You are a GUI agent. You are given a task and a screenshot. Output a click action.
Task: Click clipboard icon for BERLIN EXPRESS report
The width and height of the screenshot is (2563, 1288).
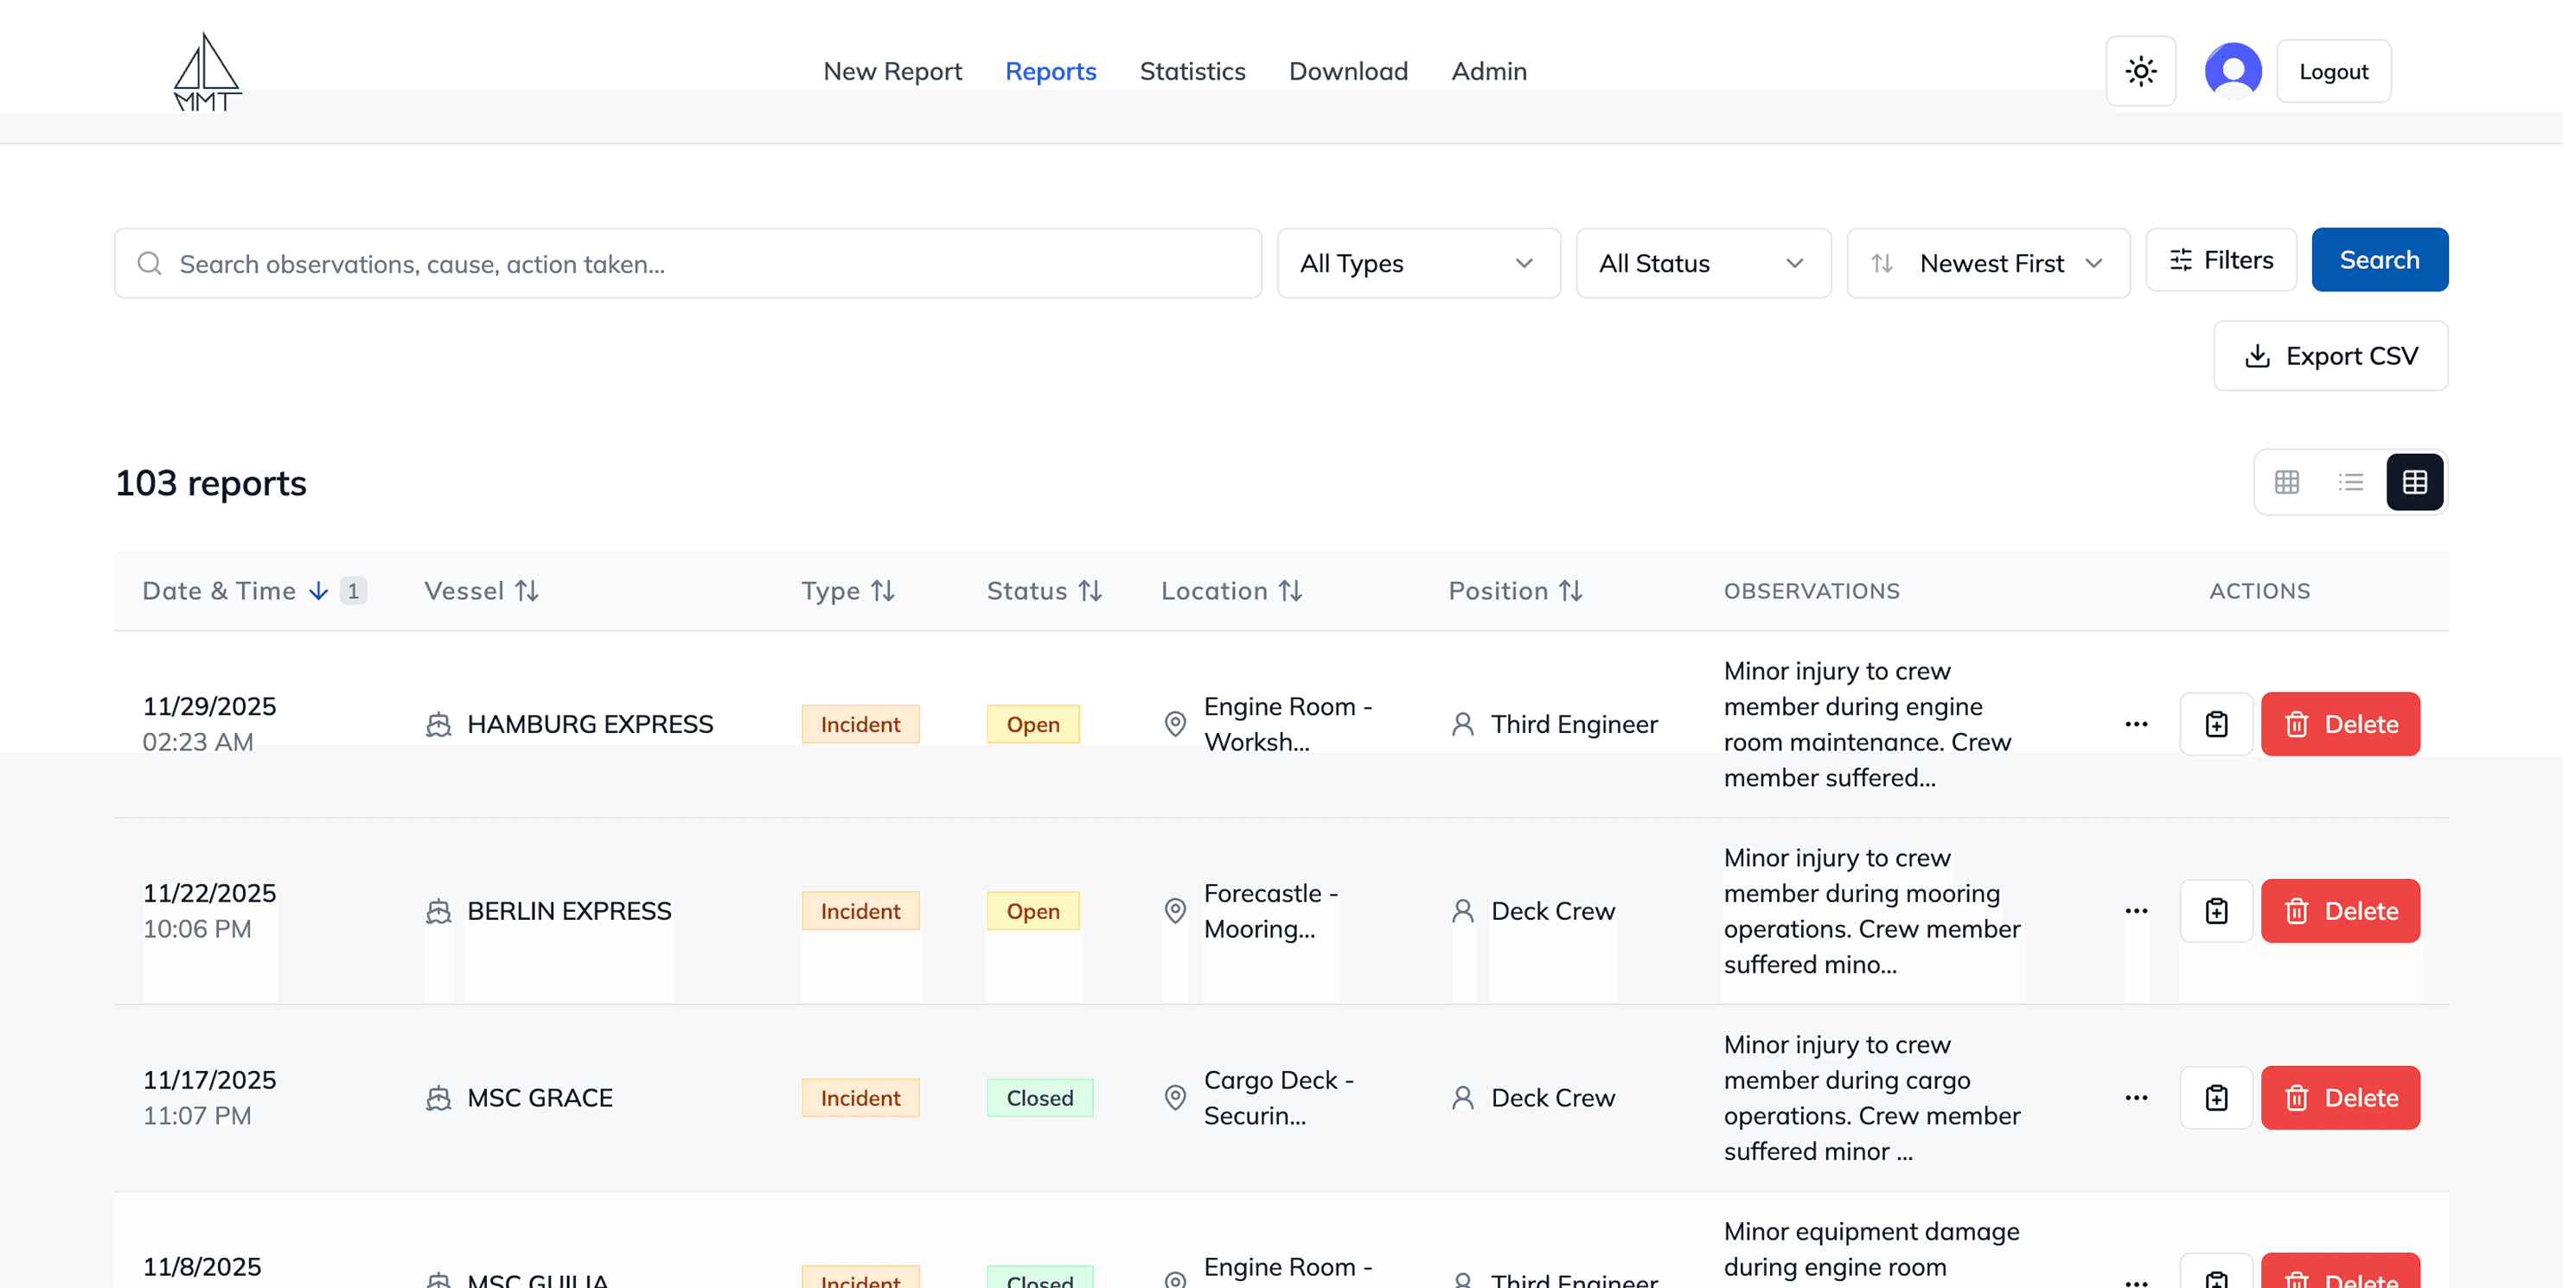coord(2215,911)
